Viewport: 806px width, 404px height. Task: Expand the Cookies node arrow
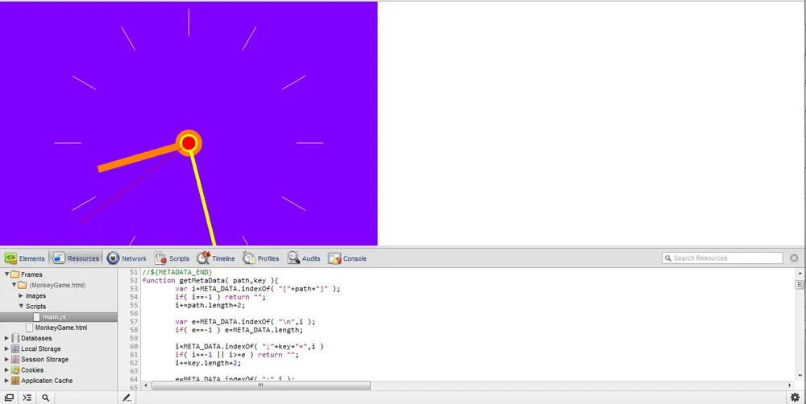point(6,370)
